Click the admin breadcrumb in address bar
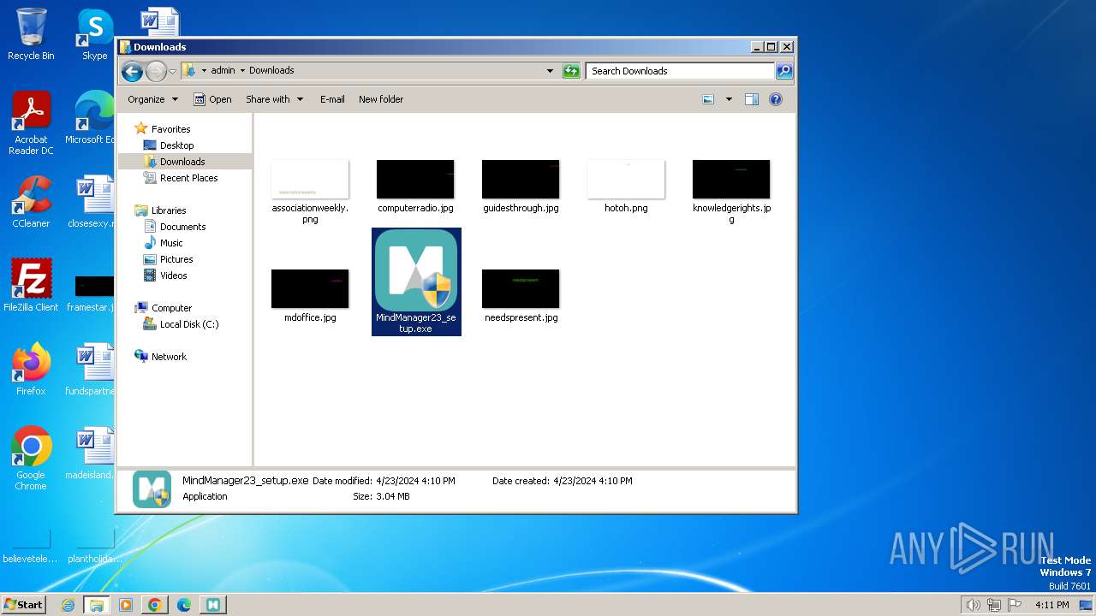Screen dimensions: 1096x616 [x=223, y=71]
